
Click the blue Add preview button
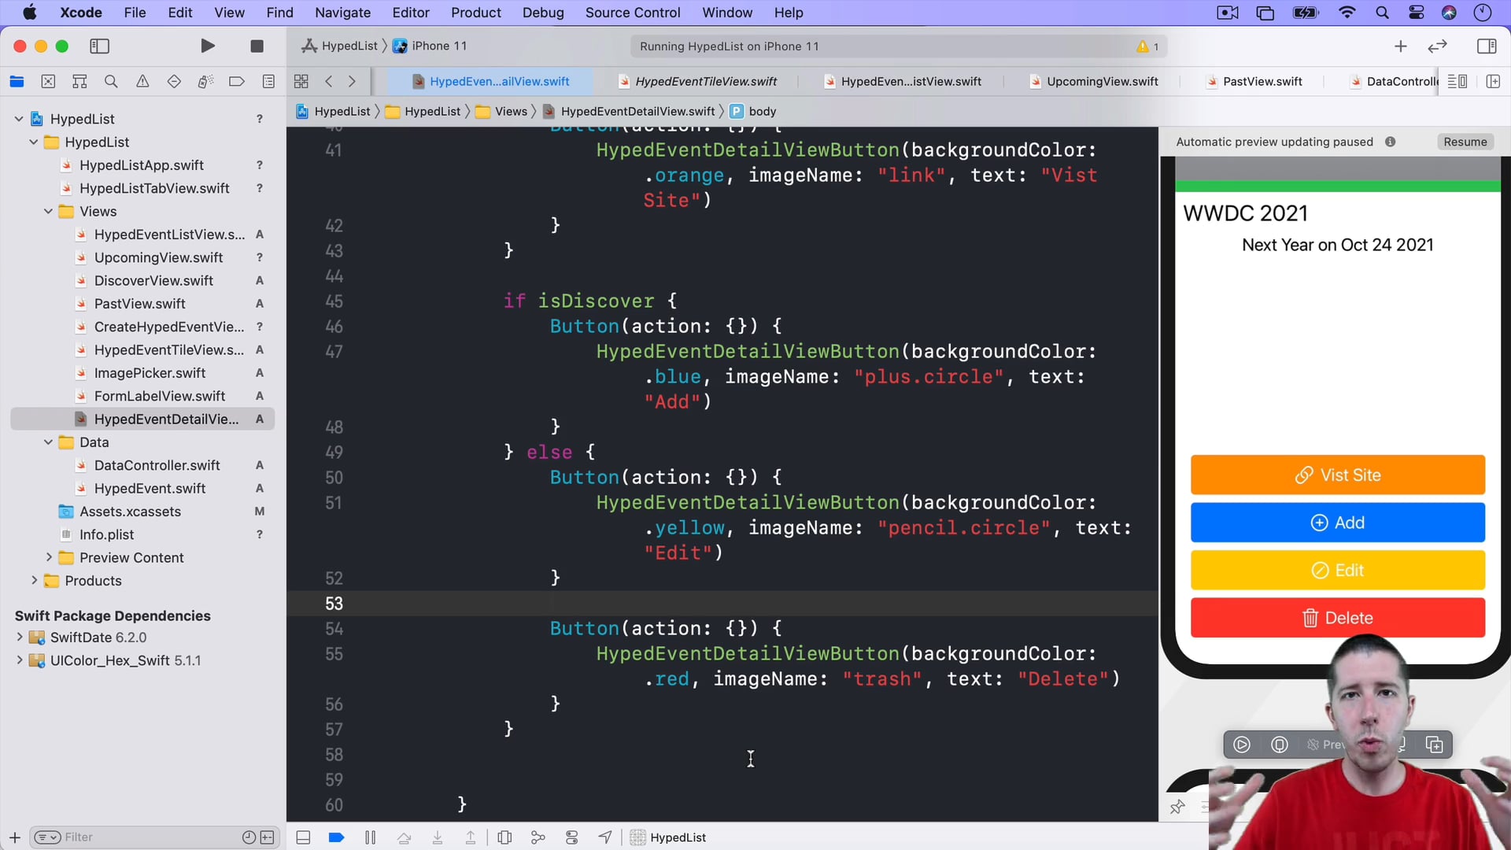[x=1337, y=523]
